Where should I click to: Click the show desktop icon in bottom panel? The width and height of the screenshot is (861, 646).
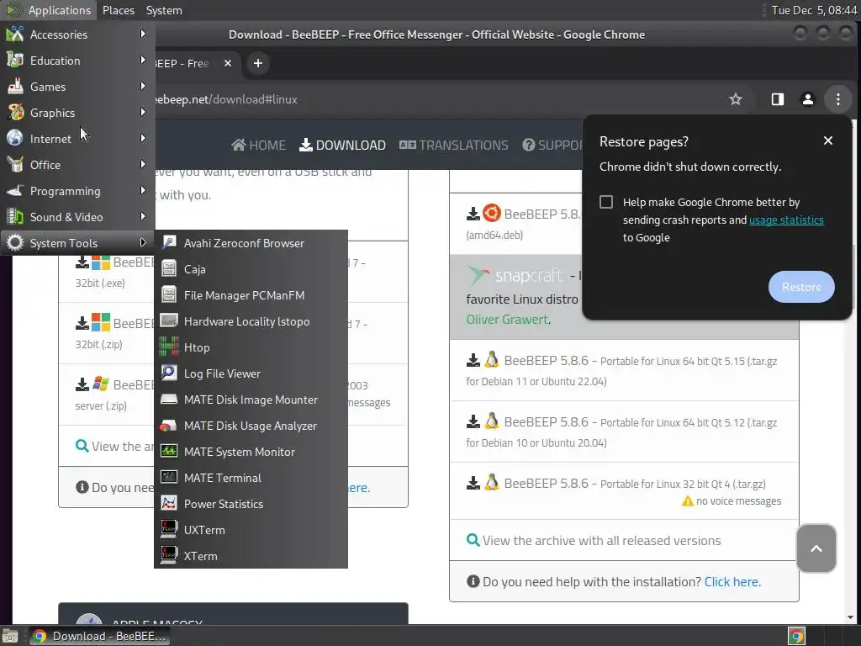coord(10,636)
